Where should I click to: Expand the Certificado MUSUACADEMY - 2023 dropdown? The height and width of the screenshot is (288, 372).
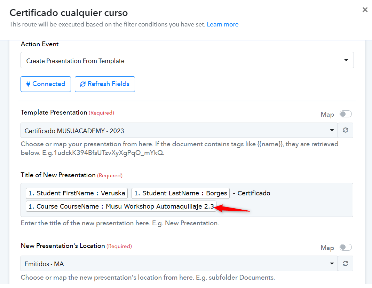179,130
